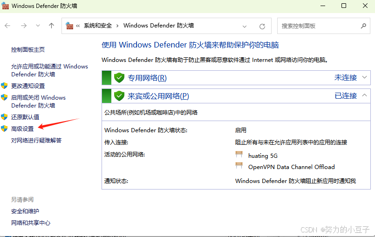The width and height of the screenshot is (375, 237).
Task: Open 对网络进行疑难解答 link
Action: (x=36, y=140)
